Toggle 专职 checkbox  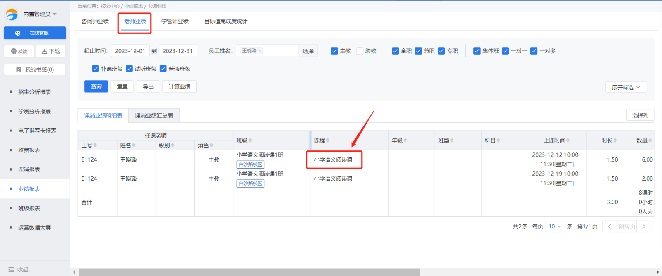[x=441, y=51]
